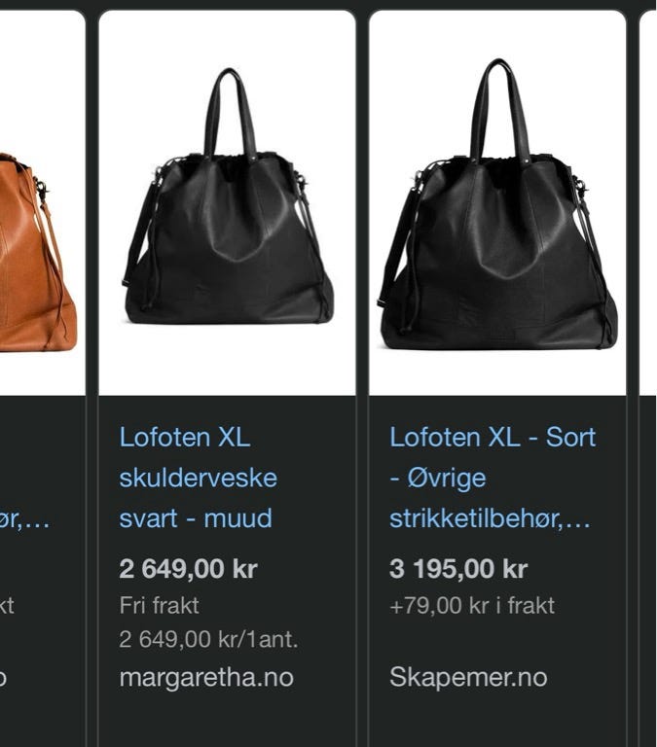Visit the margaretha.no store link
This screenshot has height=747, width=657.
(x=206, y=677)
